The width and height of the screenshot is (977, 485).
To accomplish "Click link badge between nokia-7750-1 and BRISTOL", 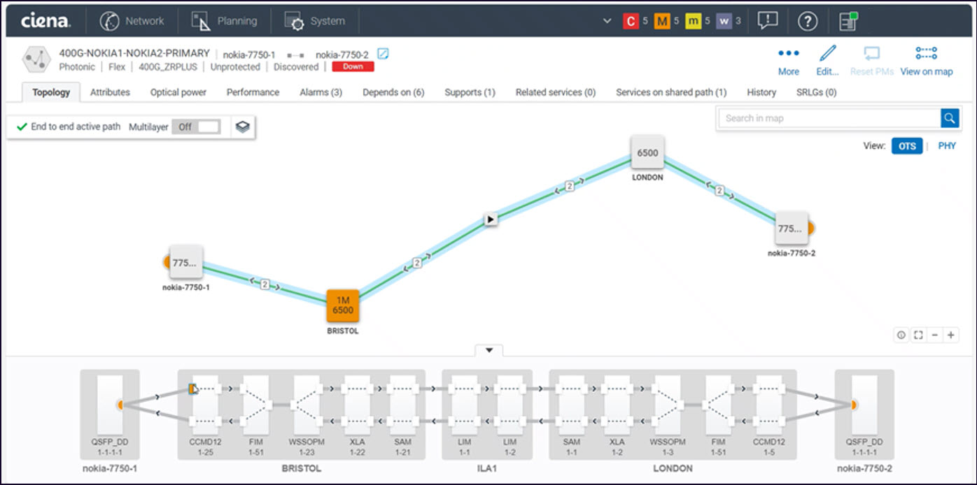I will point(265,284).
